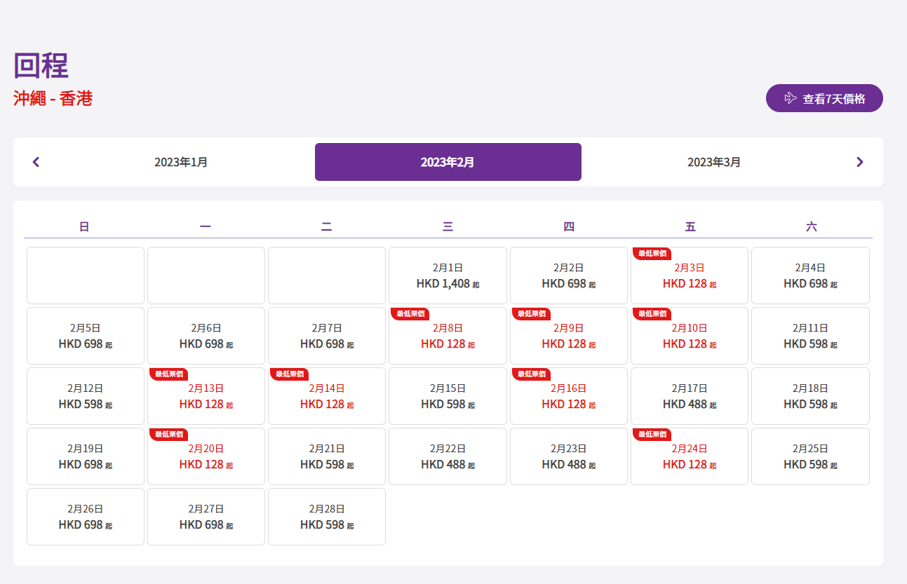Select 2月24日 lowest fare cell
This screenshot has width=907, height=584.
click(689, 456)
